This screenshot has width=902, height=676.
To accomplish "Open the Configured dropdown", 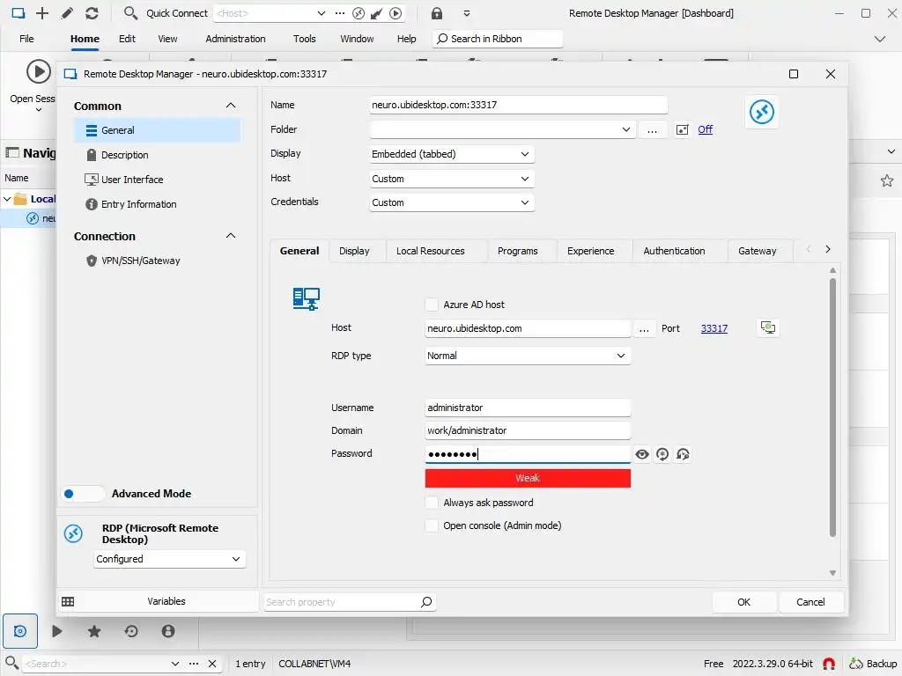I will coord(170,559).
